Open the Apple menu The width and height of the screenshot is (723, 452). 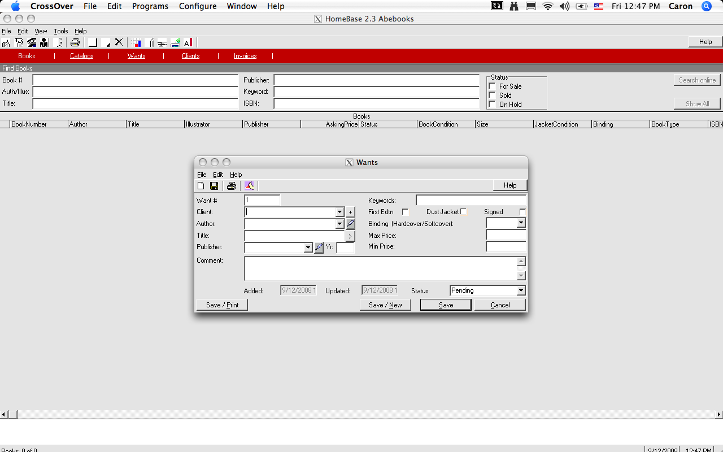tap(15, 6)
